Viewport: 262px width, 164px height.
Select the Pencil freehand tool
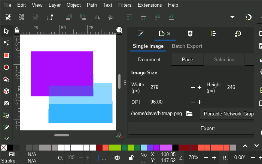tap(6, 127)
